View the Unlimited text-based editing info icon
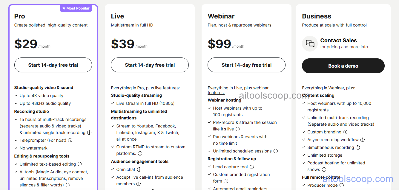Screen dimensions: 399x190 point(80,164)
